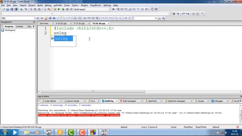This screenshot has height=136, width=242.
Task: Open the Build target dropdown
Action: [x=108, y=9]
